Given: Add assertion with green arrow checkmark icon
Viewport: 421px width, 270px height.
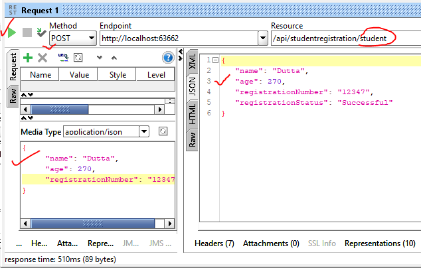Looking at the screenshot, I should (x=41, y=33).
